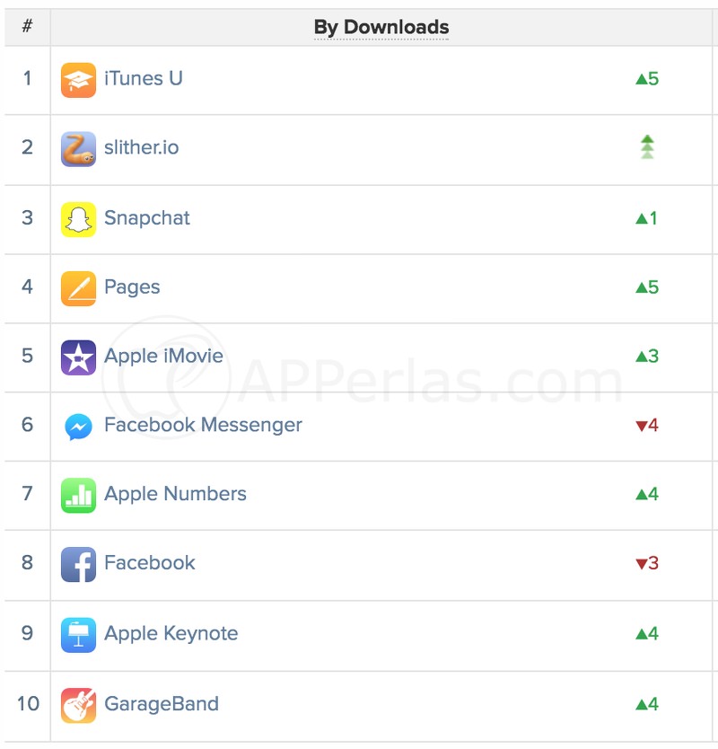Click the Snapchat ghost icon

coord(78,219)
